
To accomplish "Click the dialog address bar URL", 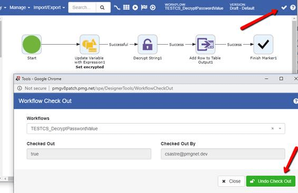I will point(112,88).
